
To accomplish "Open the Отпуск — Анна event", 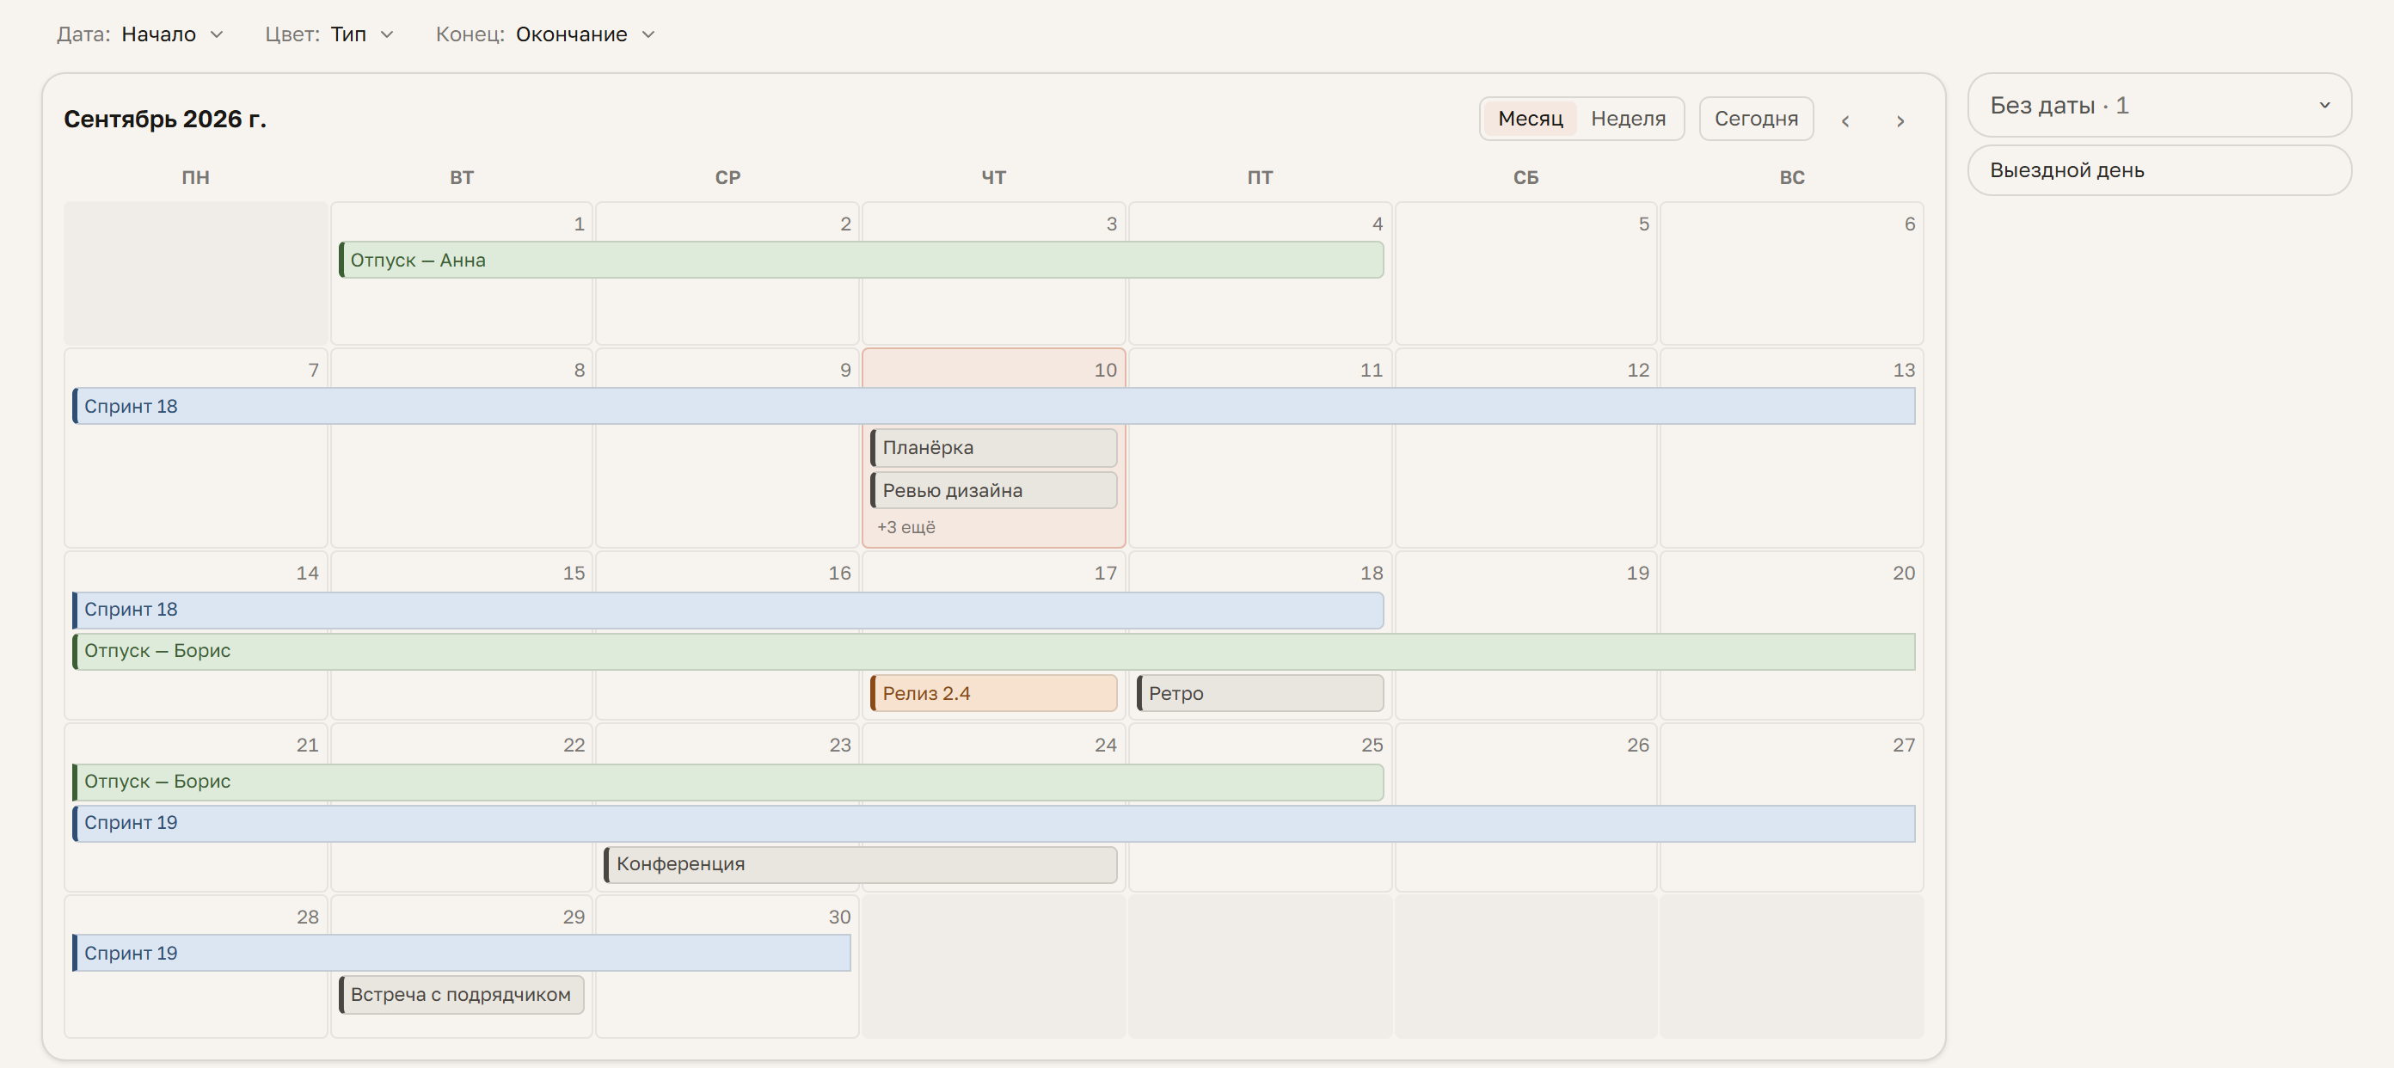I will [861, 260].
